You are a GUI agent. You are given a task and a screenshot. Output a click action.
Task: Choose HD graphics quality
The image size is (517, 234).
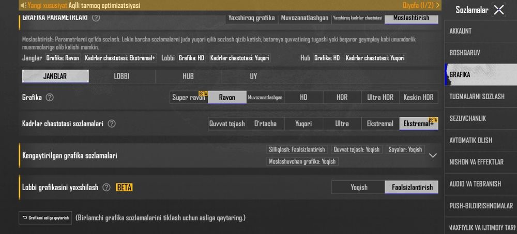tap(303, 97)
